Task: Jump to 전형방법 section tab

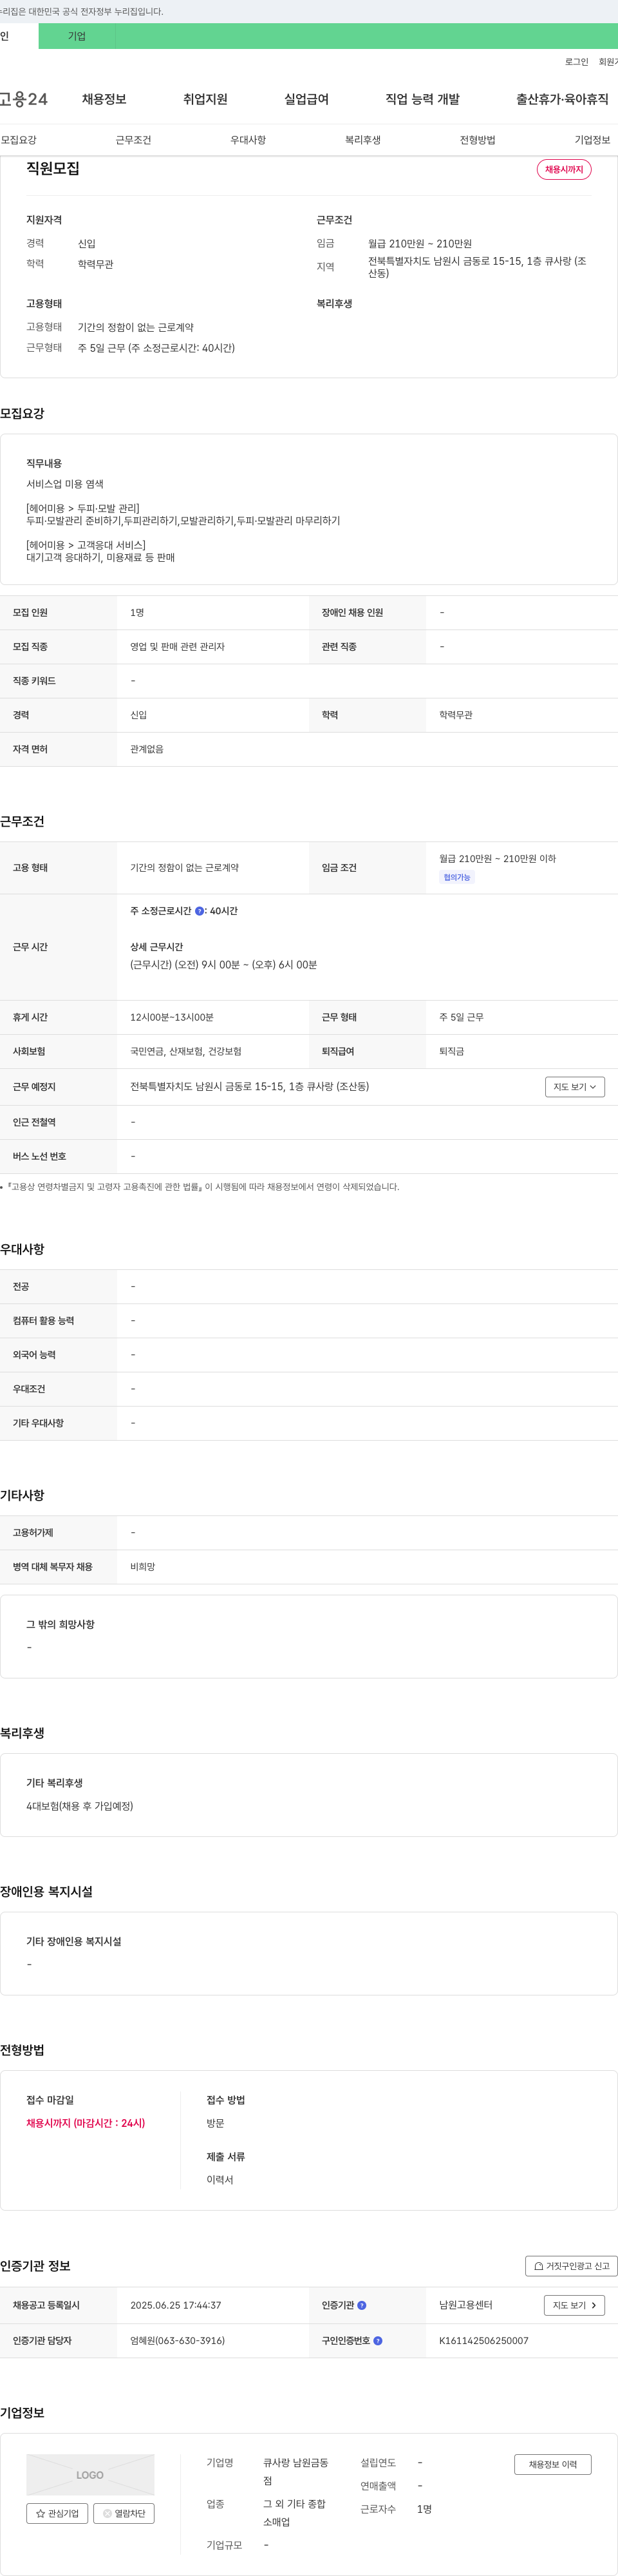Action: (477, 140)
